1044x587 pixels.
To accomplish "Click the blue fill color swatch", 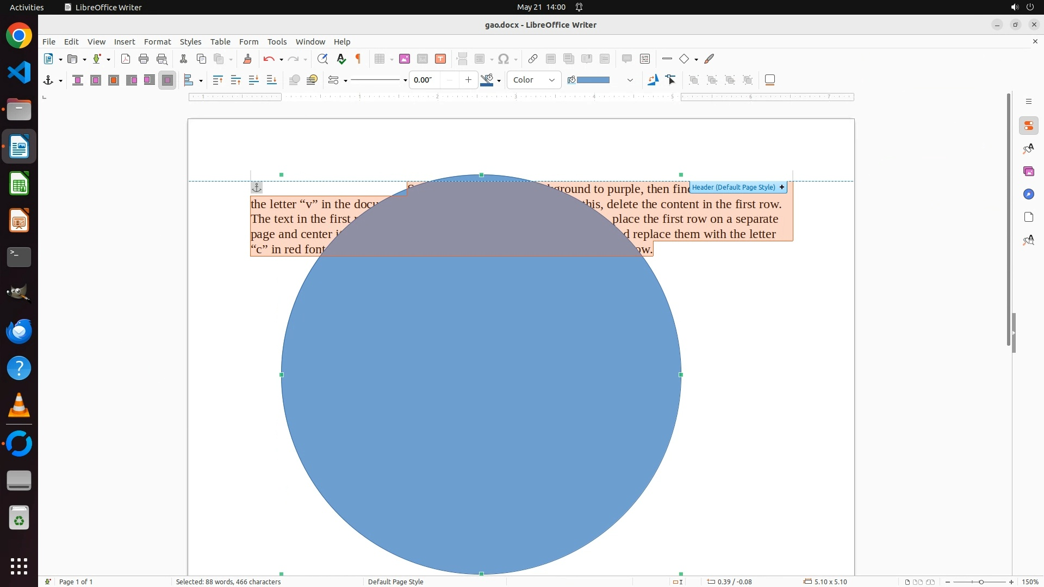I will (x=593, y=80).
